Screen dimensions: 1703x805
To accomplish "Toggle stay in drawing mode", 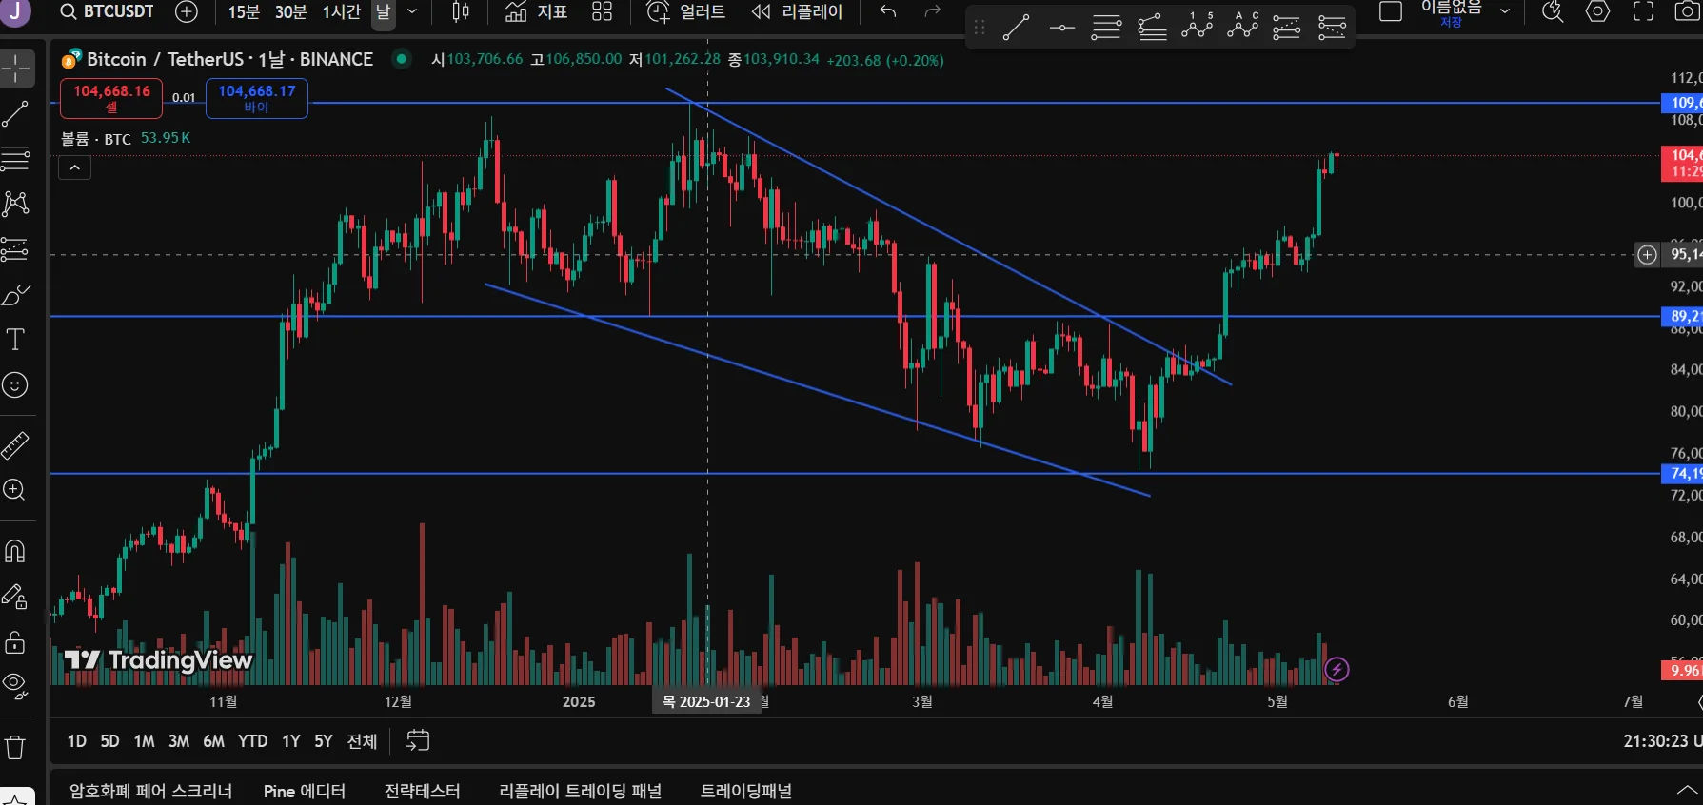I will (x=16, y=597).
